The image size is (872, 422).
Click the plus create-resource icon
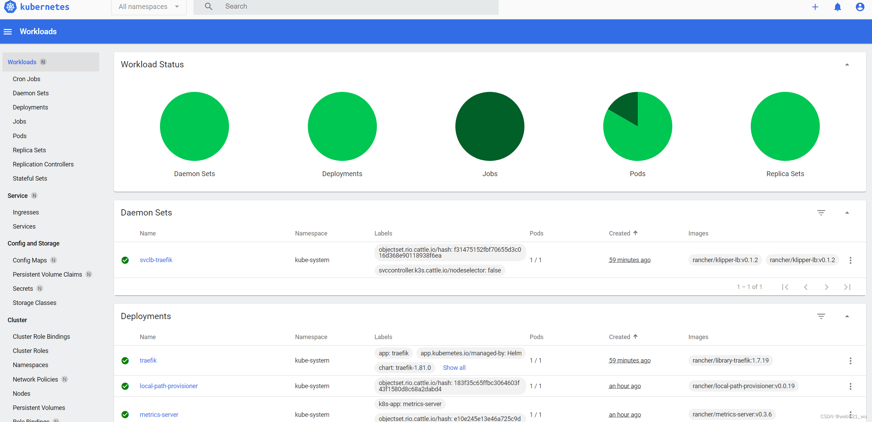(815, 7)
